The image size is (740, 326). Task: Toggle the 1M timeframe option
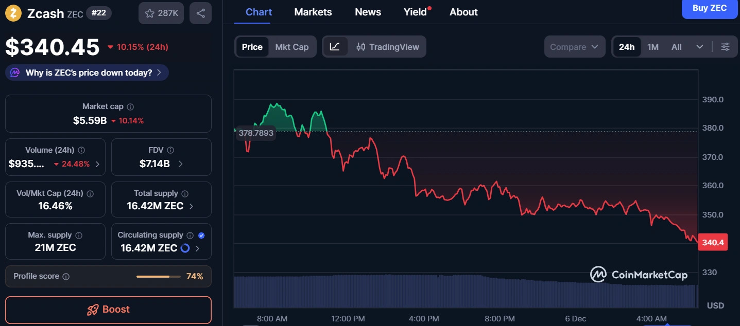[x=652, y=46]
